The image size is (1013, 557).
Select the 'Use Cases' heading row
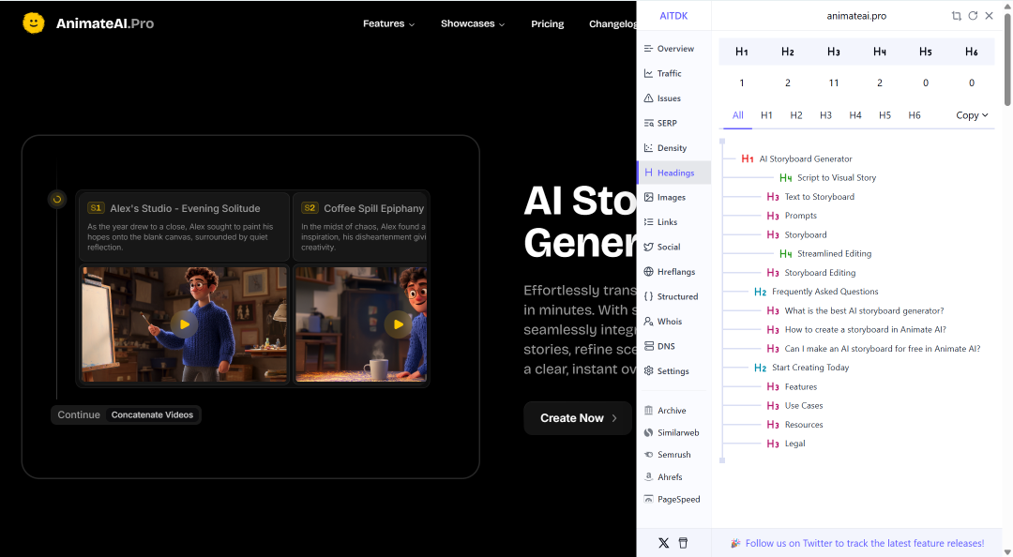coord(794,406)
